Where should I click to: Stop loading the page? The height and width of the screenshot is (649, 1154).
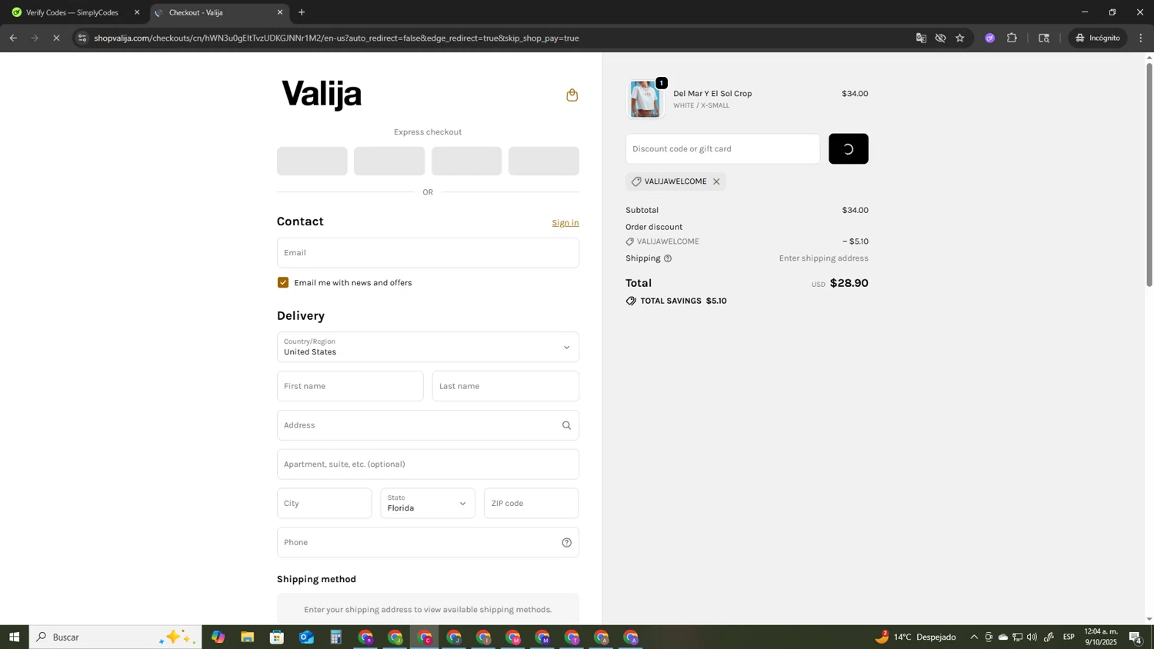click(56, 38)
